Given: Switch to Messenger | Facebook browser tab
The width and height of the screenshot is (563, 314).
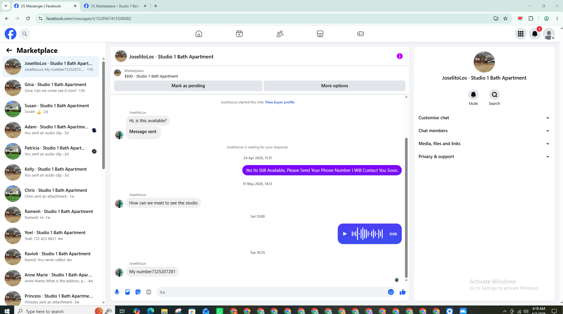Looking at the screenshot, I should [46, 6].
